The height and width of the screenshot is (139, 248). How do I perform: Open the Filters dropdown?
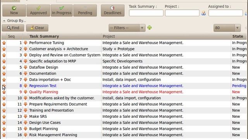coord(127,28)
